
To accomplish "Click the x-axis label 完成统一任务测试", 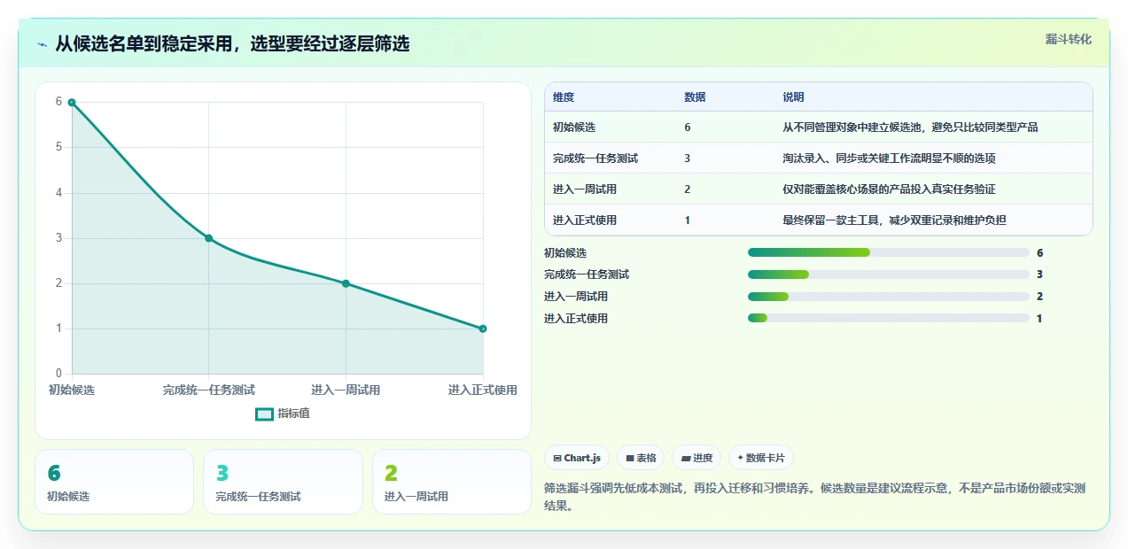I will tap(209, 390).
